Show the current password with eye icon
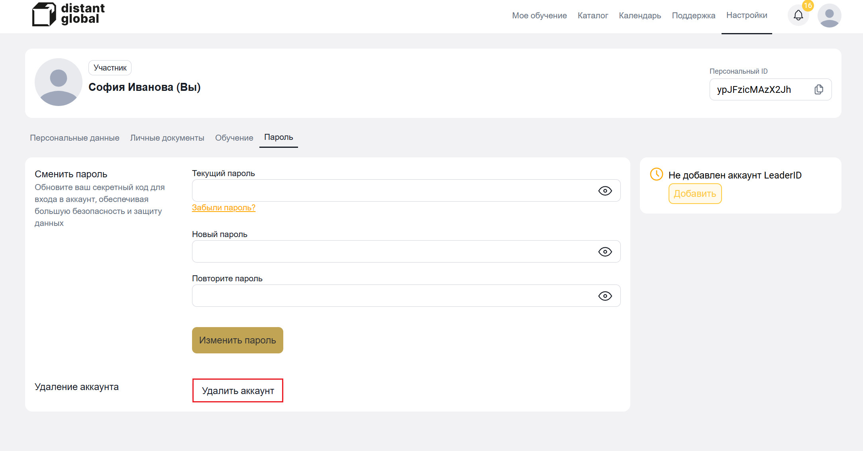Screen dimensions: 863x451 (x=605, y=191)
